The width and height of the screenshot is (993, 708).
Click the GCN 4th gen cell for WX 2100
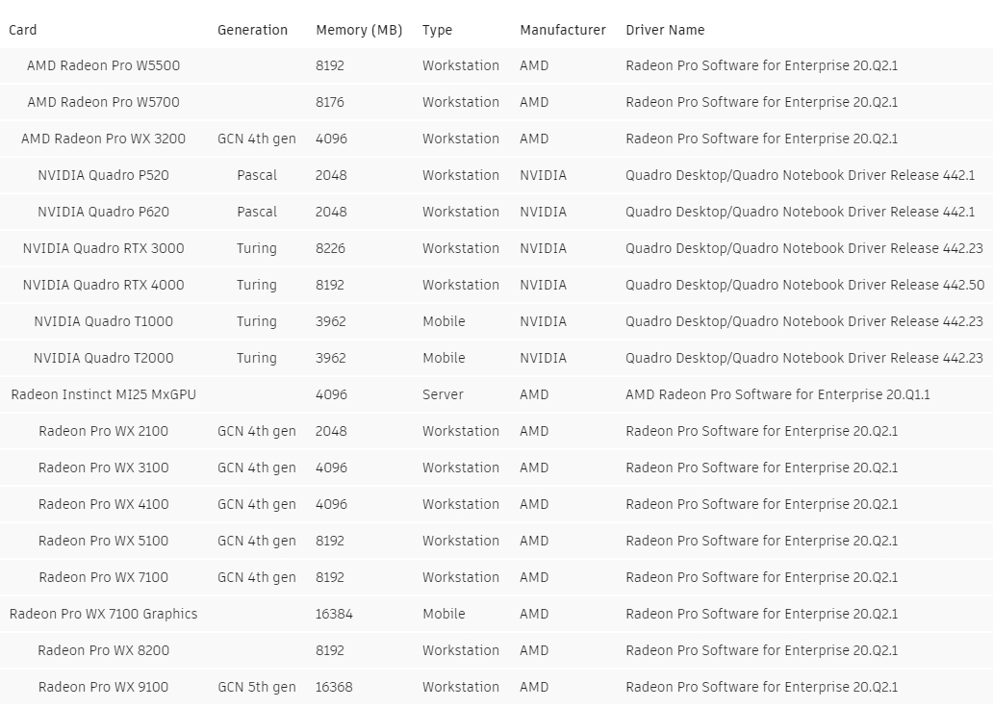point(257,431)
